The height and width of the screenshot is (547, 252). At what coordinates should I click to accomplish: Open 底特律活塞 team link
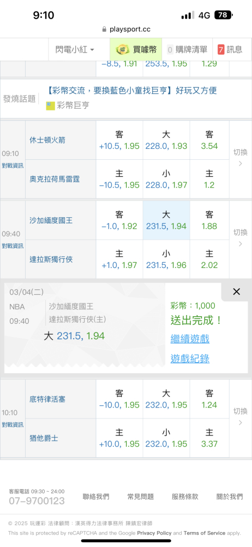[47, 399]
